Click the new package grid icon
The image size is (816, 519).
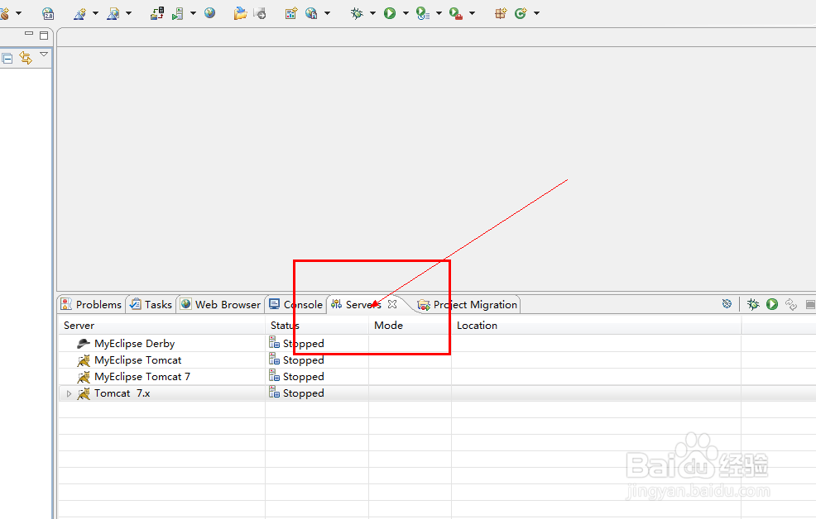tap(501, 13)
